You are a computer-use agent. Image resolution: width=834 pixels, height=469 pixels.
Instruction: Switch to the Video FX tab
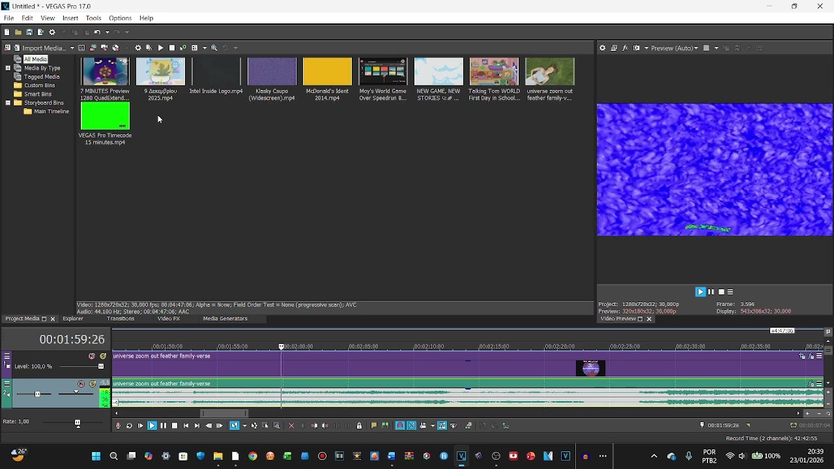(x=169, y=319)
